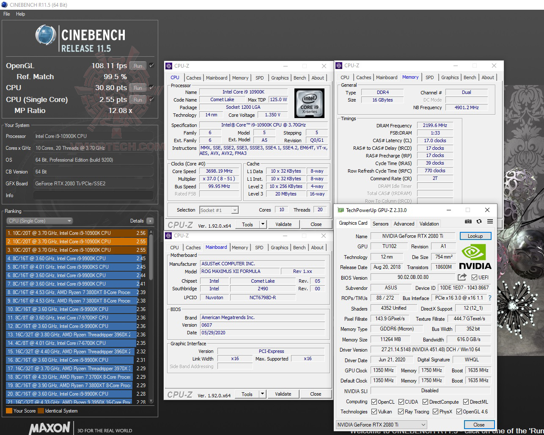Image resolution: width=544 pixels, height=435 pixels.
Task: Open the GPU-Z hamburger menu icon
Action: [490, 221]
